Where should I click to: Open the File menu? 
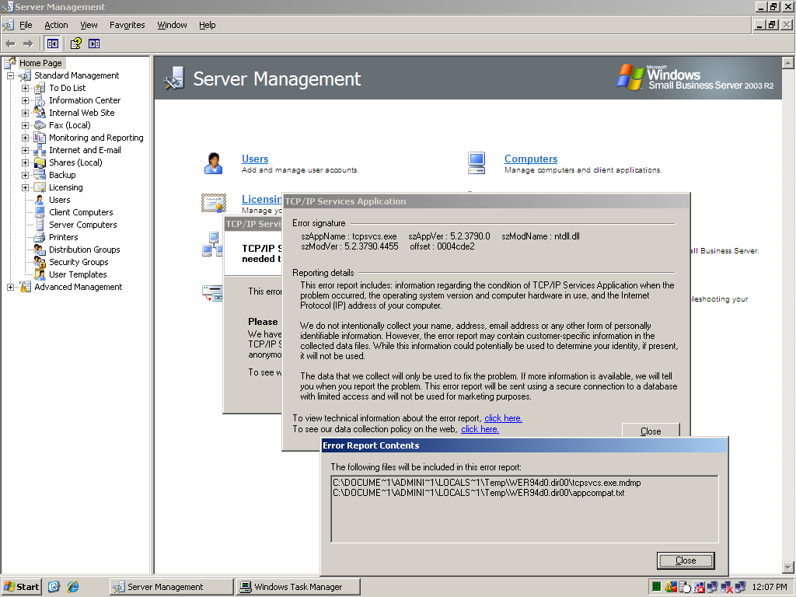point(26,25)
